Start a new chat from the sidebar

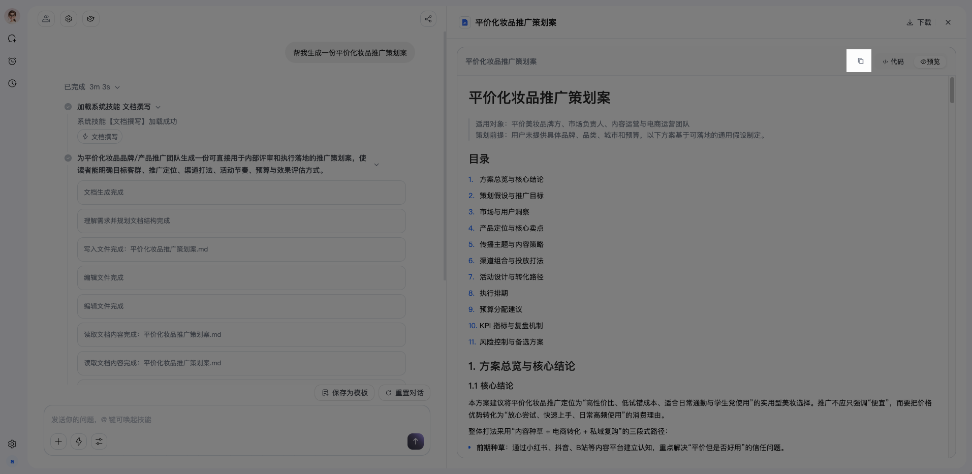tap(12, 39)
